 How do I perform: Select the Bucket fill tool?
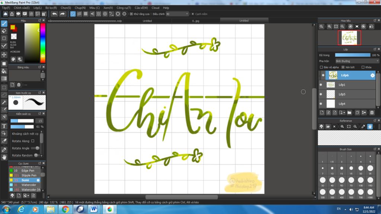tap(4, 71)
